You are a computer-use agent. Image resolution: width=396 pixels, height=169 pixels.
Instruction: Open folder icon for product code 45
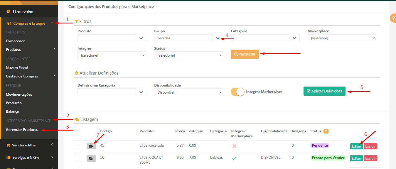(91, 146)
